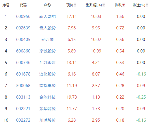Click the 0.20 change value

(120, 109)
